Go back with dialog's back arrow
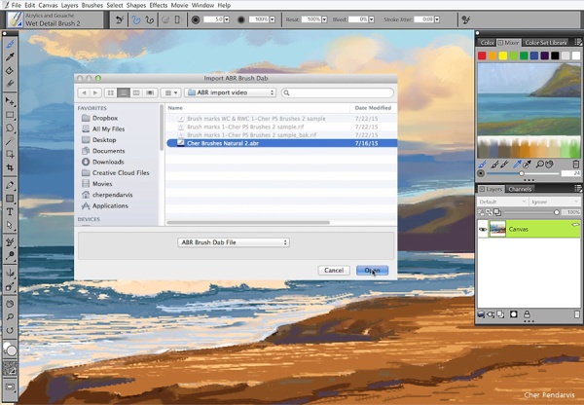 [84, 92]
